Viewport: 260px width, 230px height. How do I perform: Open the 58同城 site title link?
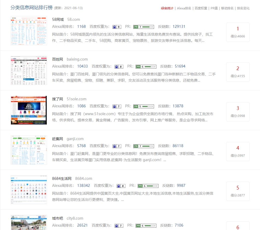(x=58, y=19)
